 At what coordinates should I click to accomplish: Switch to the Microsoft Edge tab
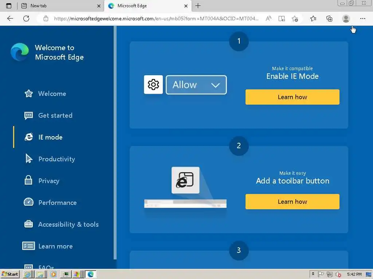click(x=148, y=6)
